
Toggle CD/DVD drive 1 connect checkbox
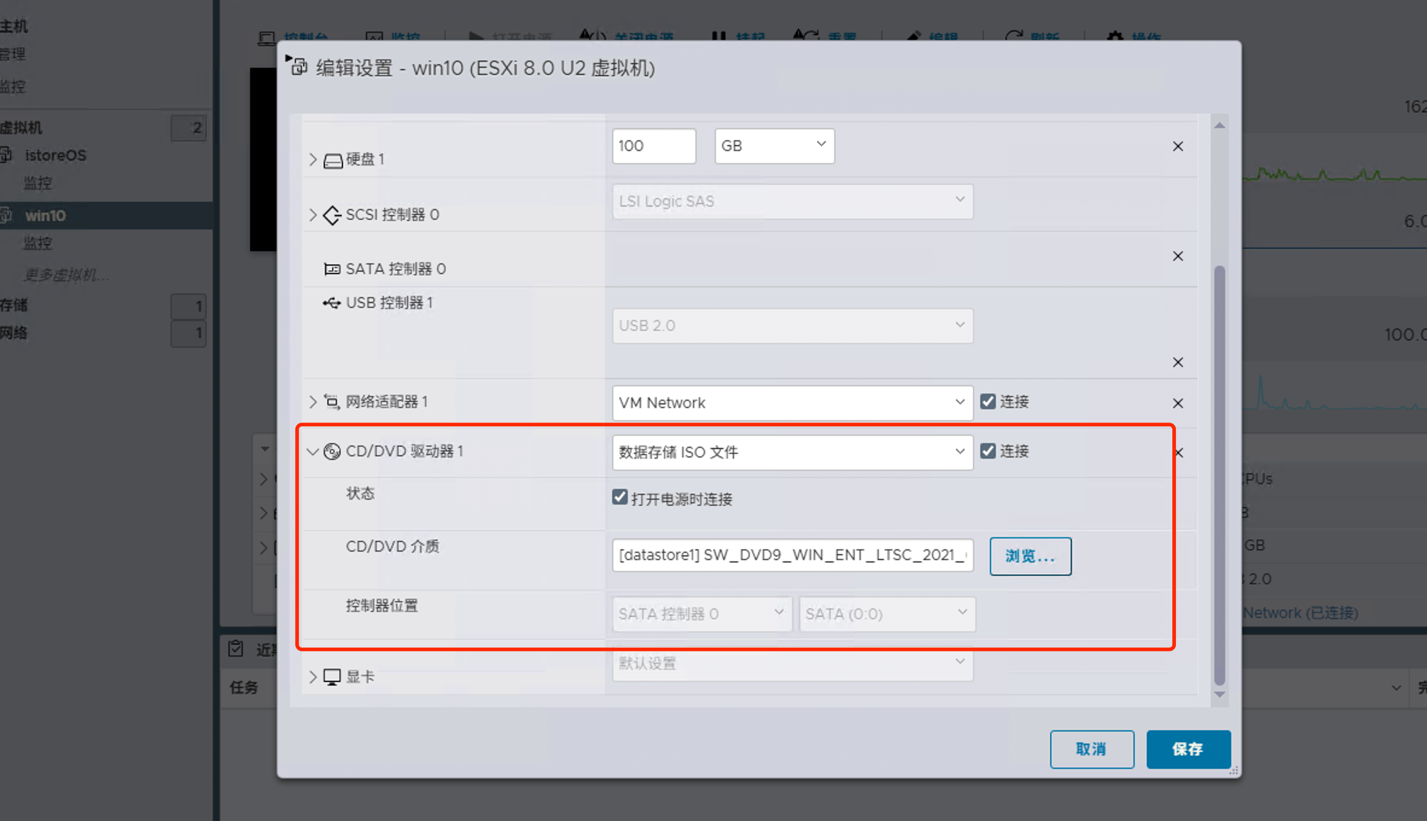pos(988,452)
